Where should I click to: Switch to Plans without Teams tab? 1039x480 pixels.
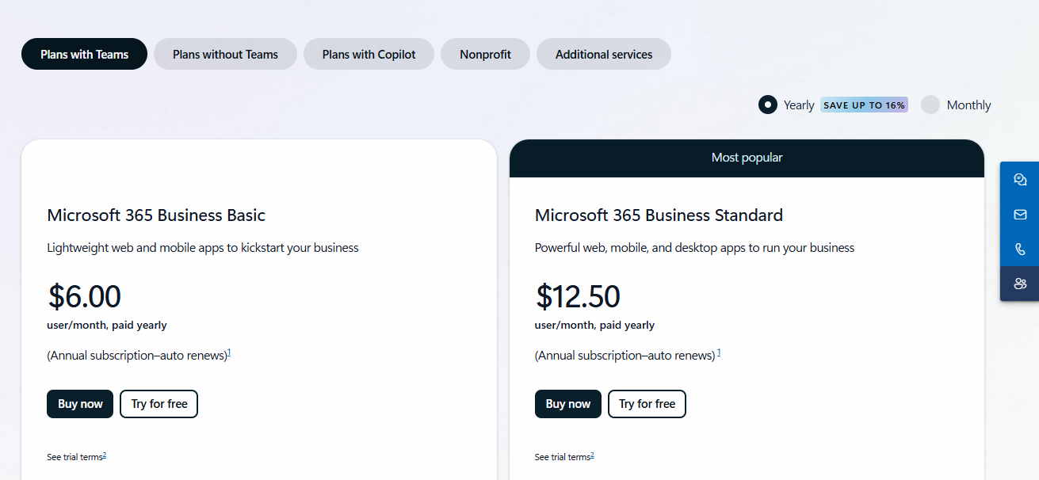pos(225,54)
